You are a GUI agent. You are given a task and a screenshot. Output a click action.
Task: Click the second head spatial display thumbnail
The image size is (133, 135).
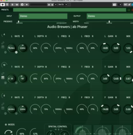click(102, 130)
